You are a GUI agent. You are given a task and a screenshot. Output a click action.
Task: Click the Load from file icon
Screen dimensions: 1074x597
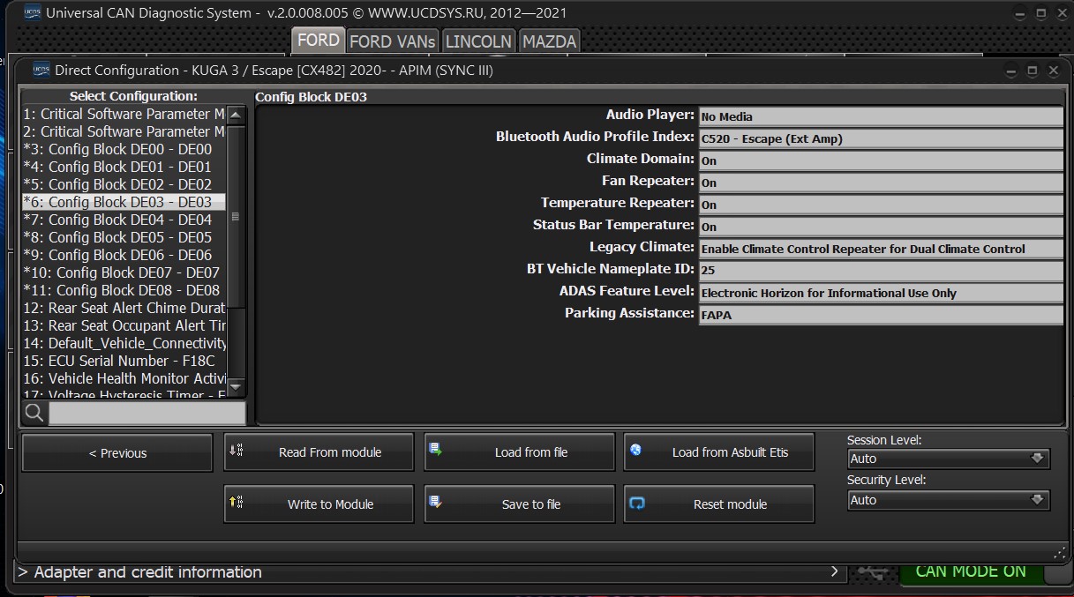coord(435,451)
